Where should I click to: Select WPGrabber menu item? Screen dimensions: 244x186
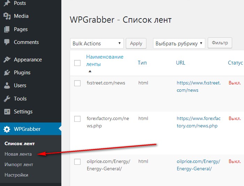tap(31, 129)
